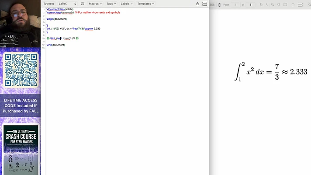Expand the Templates dropdown
The width and height of the screenshot is (311, 175).
point(146,4)
